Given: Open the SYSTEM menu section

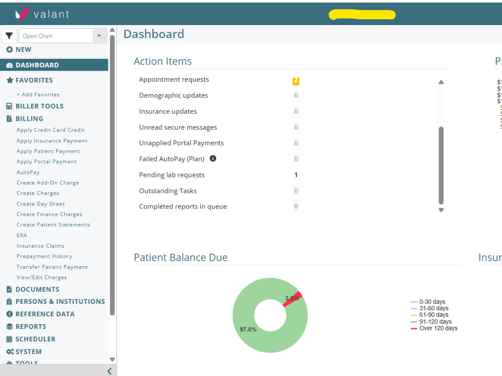Looking at the screenshot, I should (x=29, y=352).
